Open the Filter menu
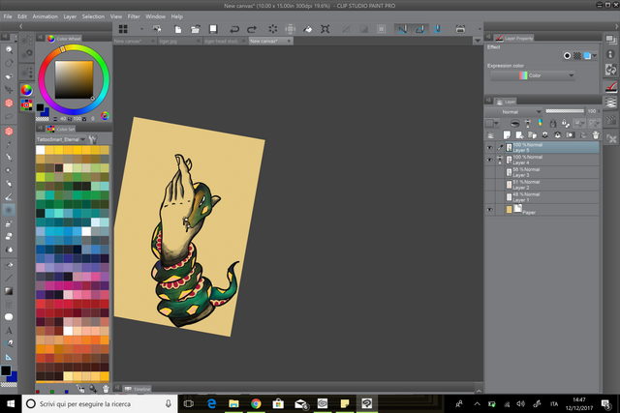The width and height of the screenshot is (620, 413). [133, 16]
